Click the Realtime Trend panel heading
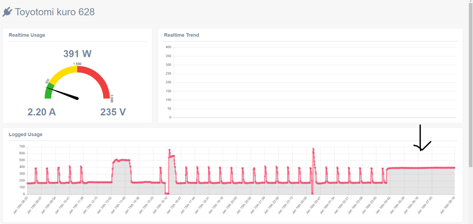This screenshot has height=224, width=473. 182,35
